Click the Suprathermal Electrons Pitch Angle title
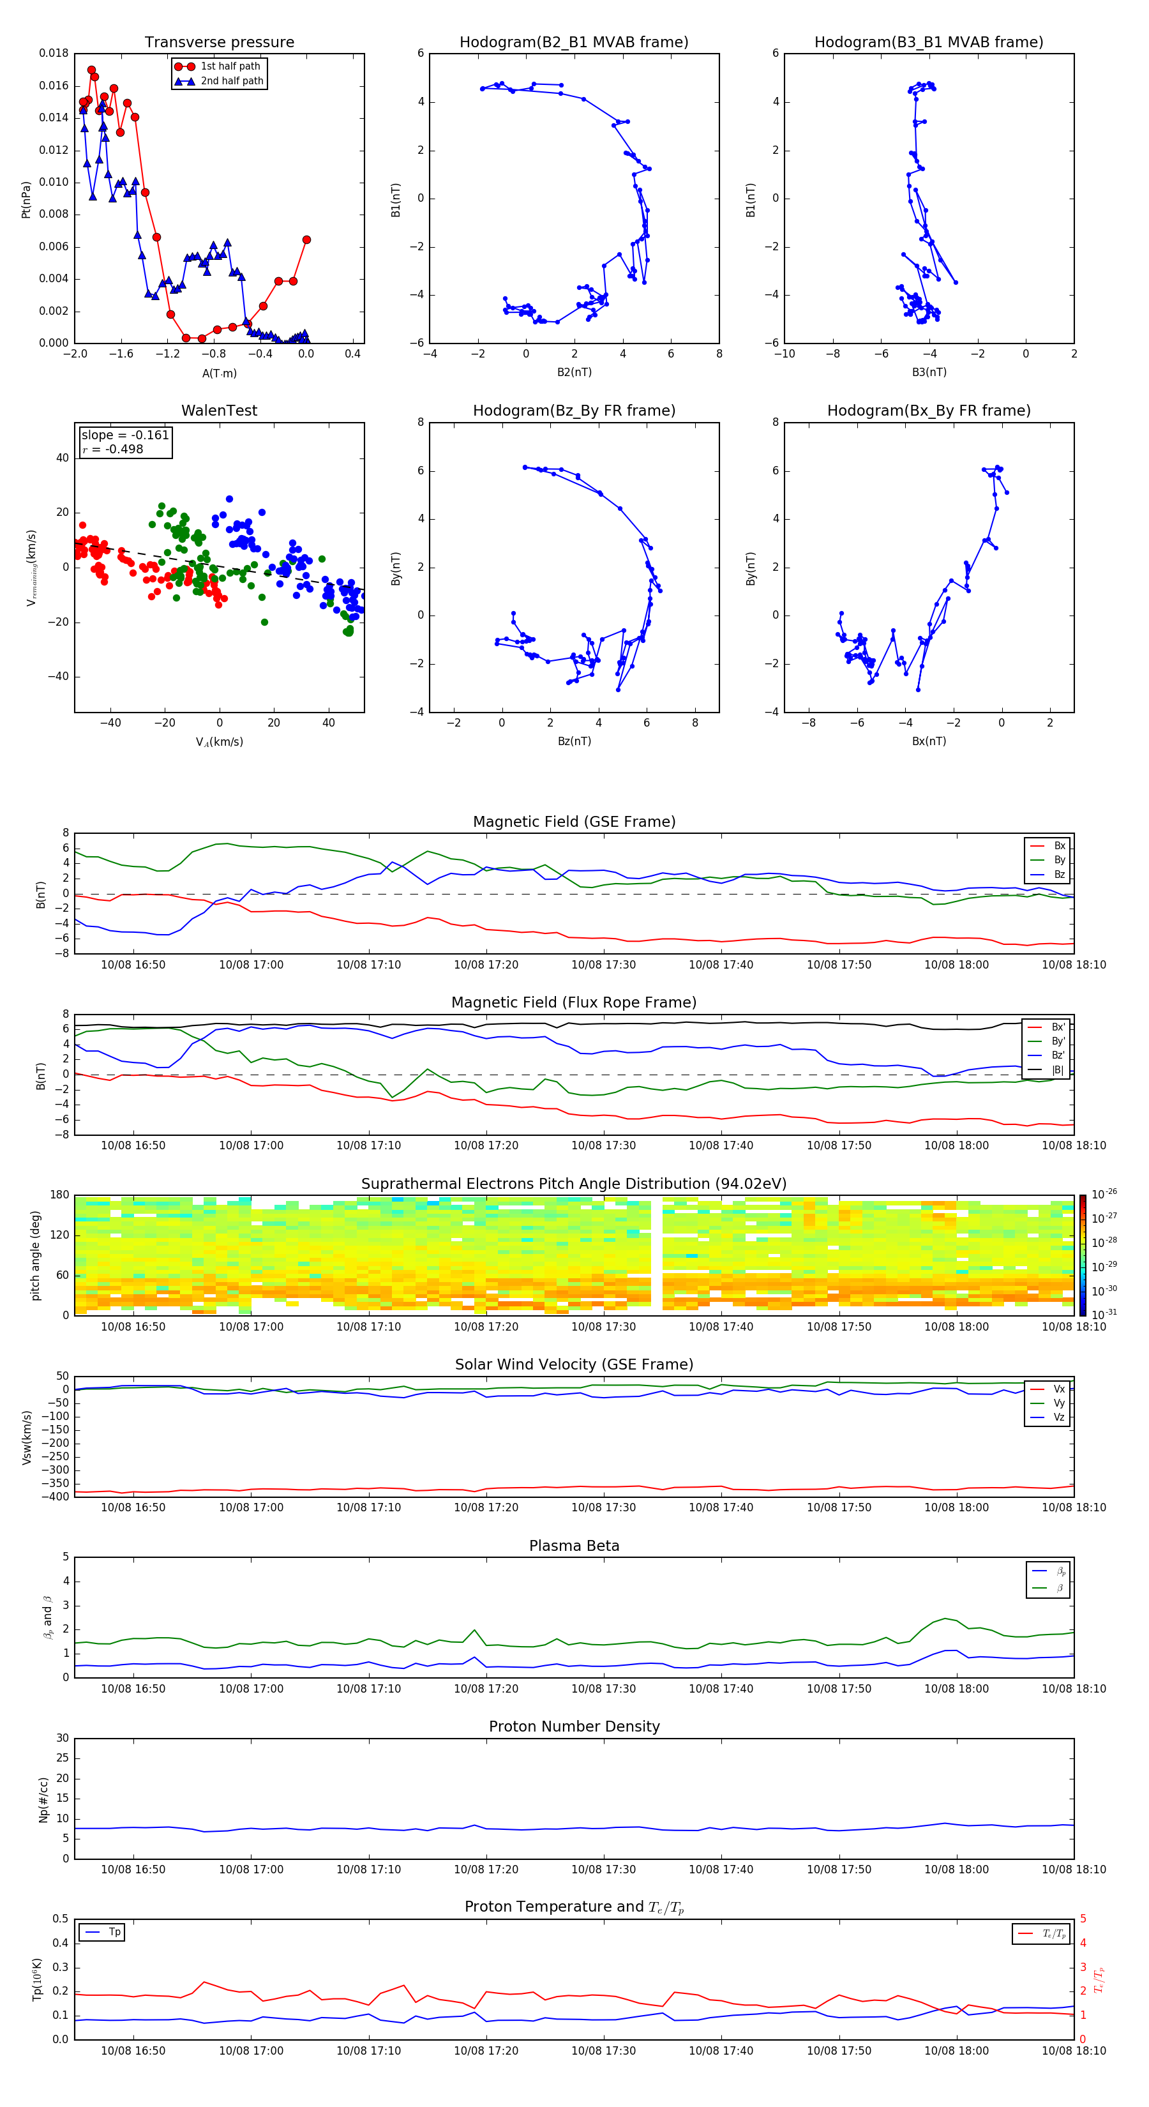 pyautogui.click(x=574, y=1184)
